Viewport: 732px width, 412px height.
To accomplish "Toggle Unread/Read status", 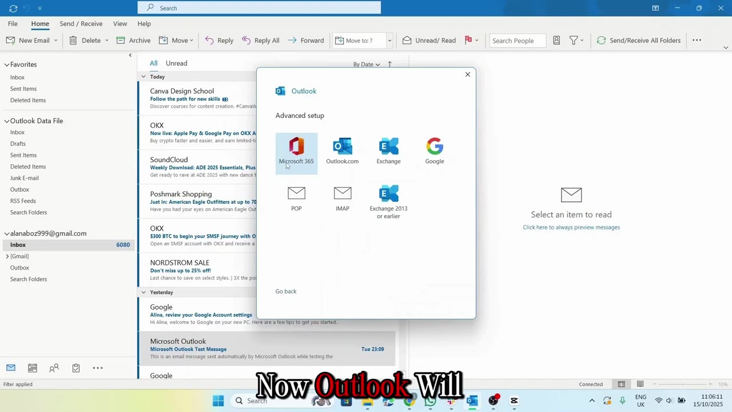I will click(429, 40).
